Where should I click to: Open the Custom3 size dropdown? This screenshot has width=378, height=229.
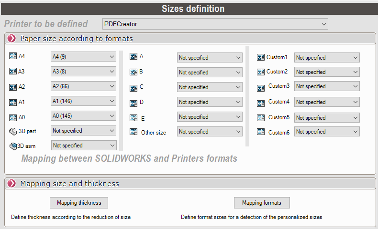pos(327,87)
